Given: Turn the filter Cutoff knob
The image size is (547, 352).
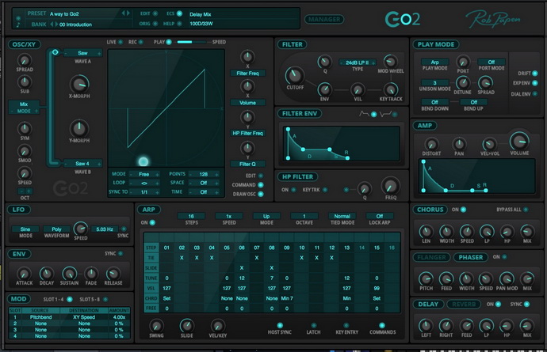Looking at the screenshot, I should point(294,75).
